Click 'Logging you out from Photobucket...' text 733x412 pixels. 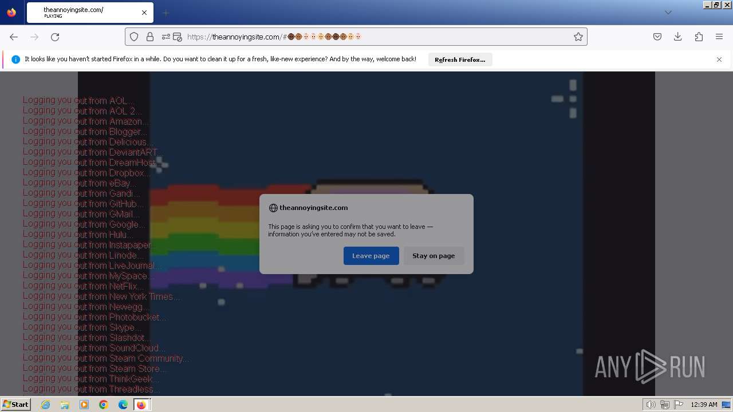(x=95, y=316)
